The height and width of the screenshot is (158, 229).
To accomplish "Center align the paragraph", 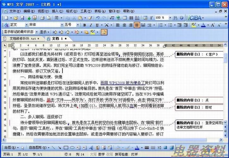I will coord(124,25).
